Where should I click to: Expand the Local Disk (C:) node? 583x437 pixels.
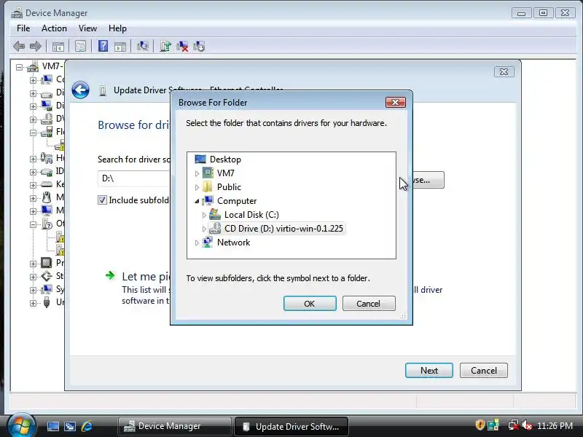click(204, 215)
